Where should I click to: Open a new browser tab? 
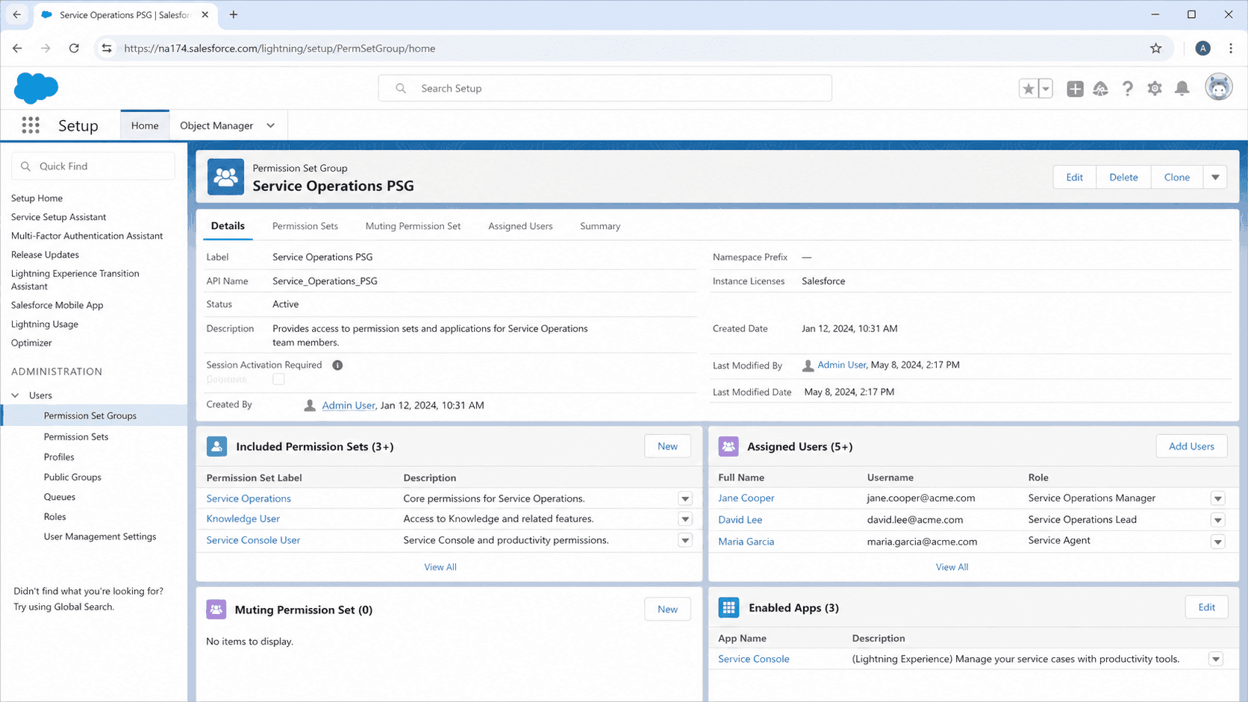click(234, 15)
